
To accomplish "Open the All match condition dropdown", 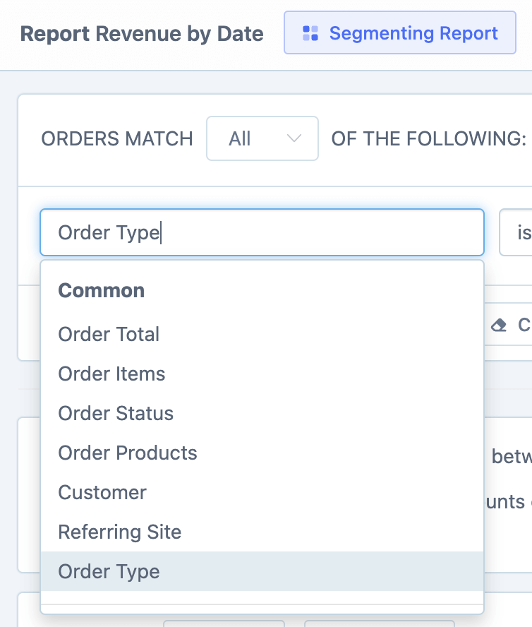I will coord(262,138).
